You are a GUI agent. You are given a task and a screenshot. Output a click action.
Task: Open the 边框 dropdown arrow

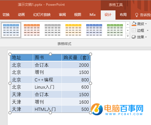[x=148, y=30]
